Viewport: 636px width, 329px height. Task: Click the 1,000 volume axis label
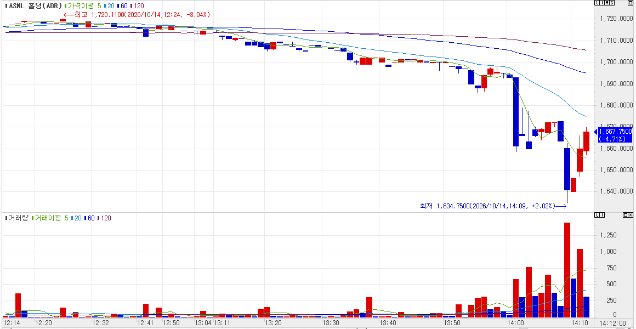click(609, 252)
